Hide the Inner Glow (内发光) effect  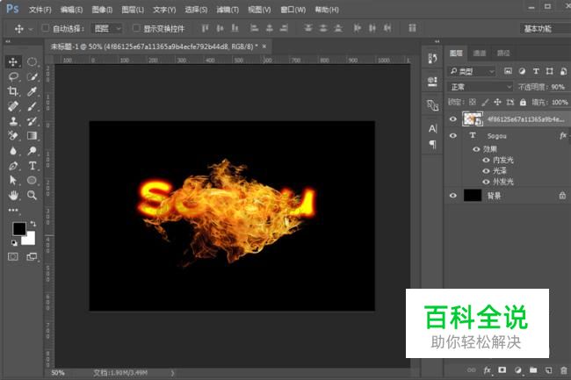[486, 160]
